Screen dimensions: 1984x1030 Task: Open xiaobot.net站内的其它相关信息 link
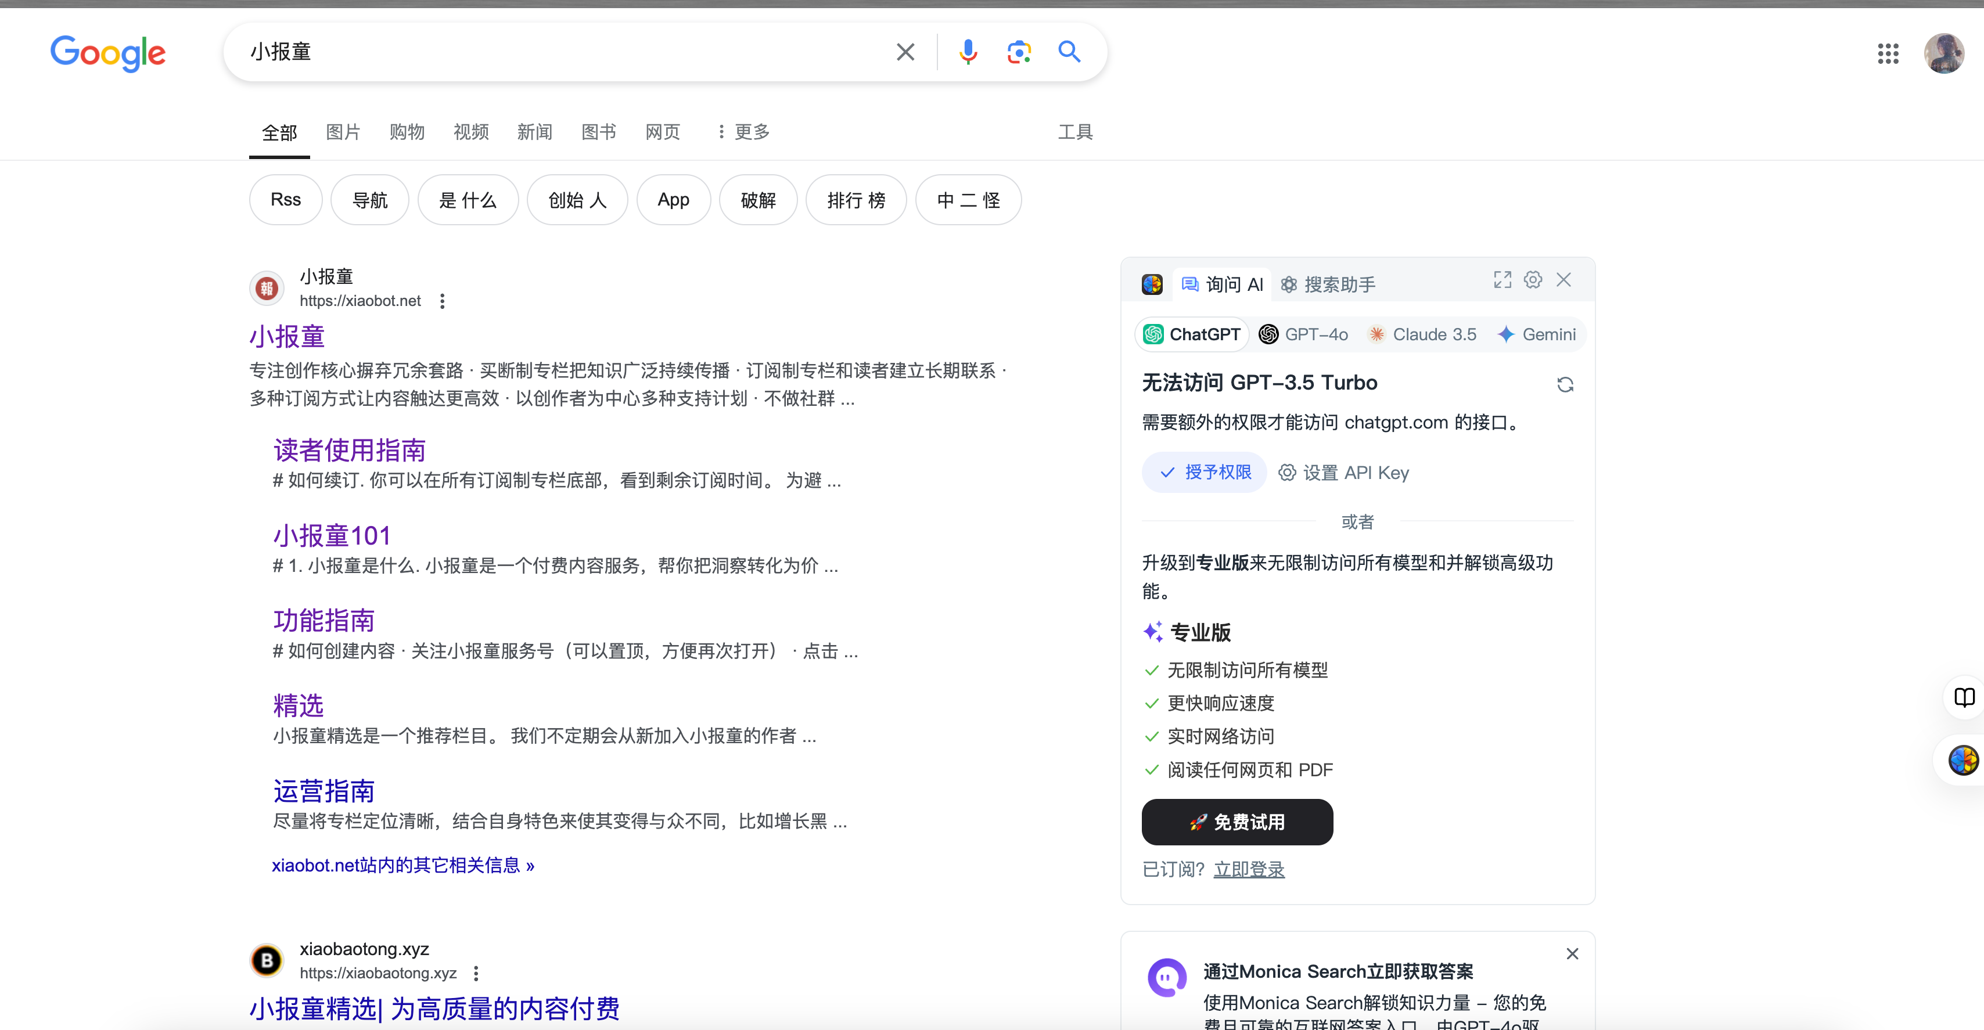403,865
